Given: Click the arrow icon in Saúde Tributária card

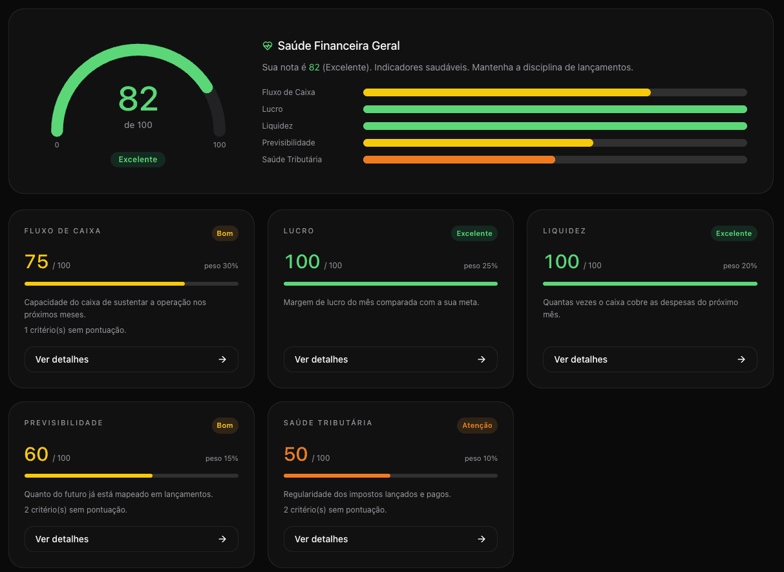Looking at the screenshot, I should pyautogui.click(x=482, y=539).
